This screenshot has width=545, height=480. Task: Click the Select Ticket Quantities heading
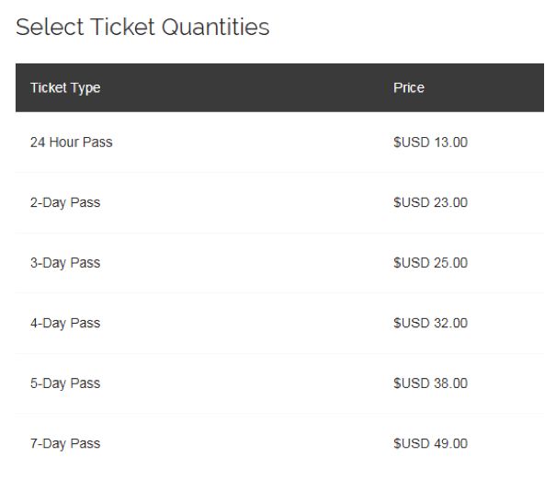pos(142,27)
